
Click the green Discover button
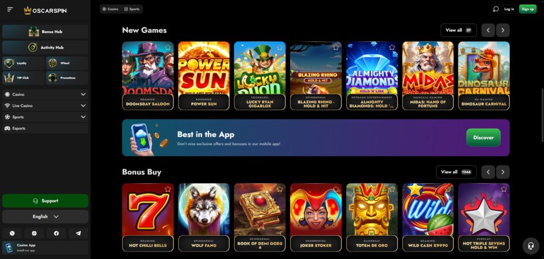[483, 138]
